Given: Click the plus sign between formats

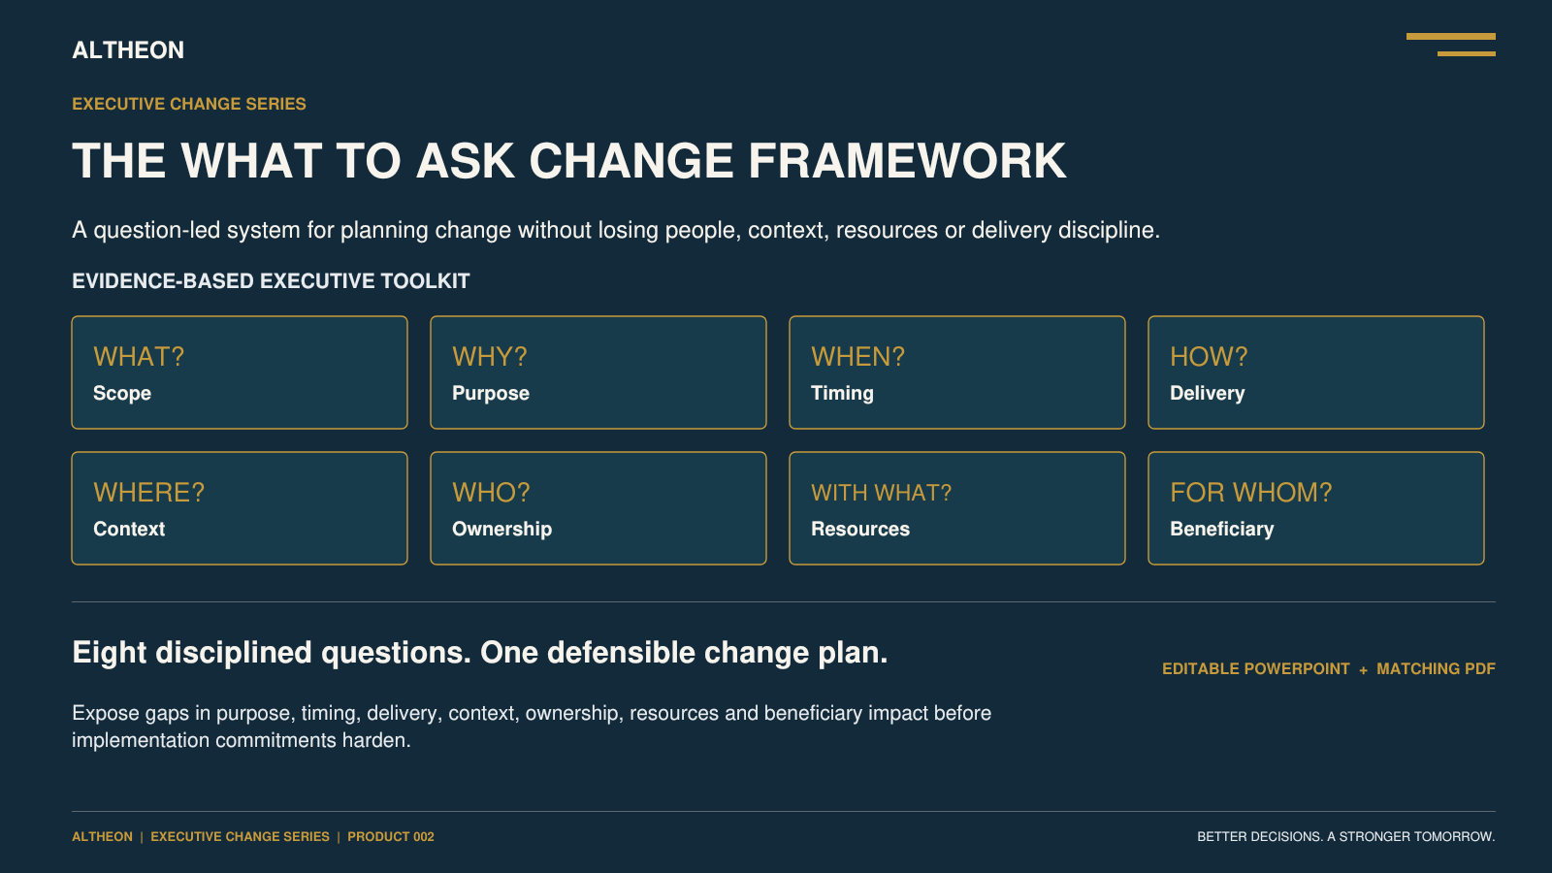Looking at the screenshot, I should click(x=1363, y=670).
